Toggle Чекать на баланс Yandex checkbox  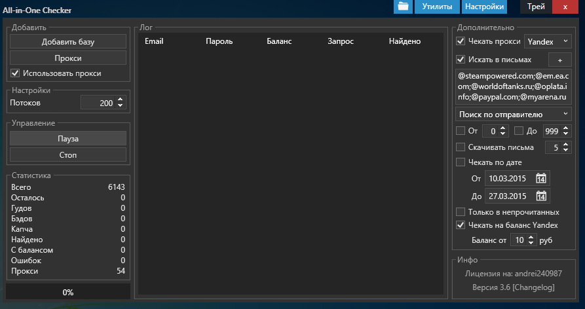461,225
